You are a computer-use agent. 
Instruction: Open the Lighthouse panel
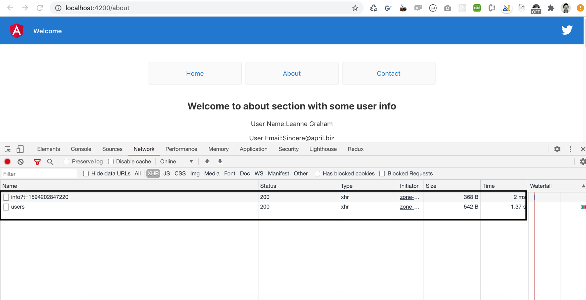click(x=323, y=149)
